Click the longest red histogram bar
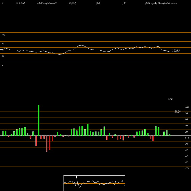The width and height of the screenshot is (191, 191). pos(47,144)
